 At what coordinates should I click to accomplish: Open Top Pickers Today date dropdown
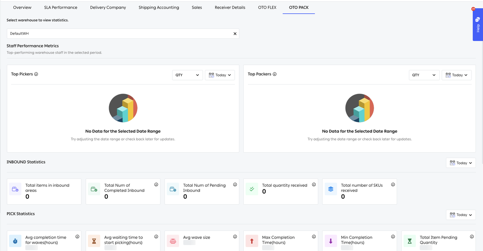click(220, 75)
